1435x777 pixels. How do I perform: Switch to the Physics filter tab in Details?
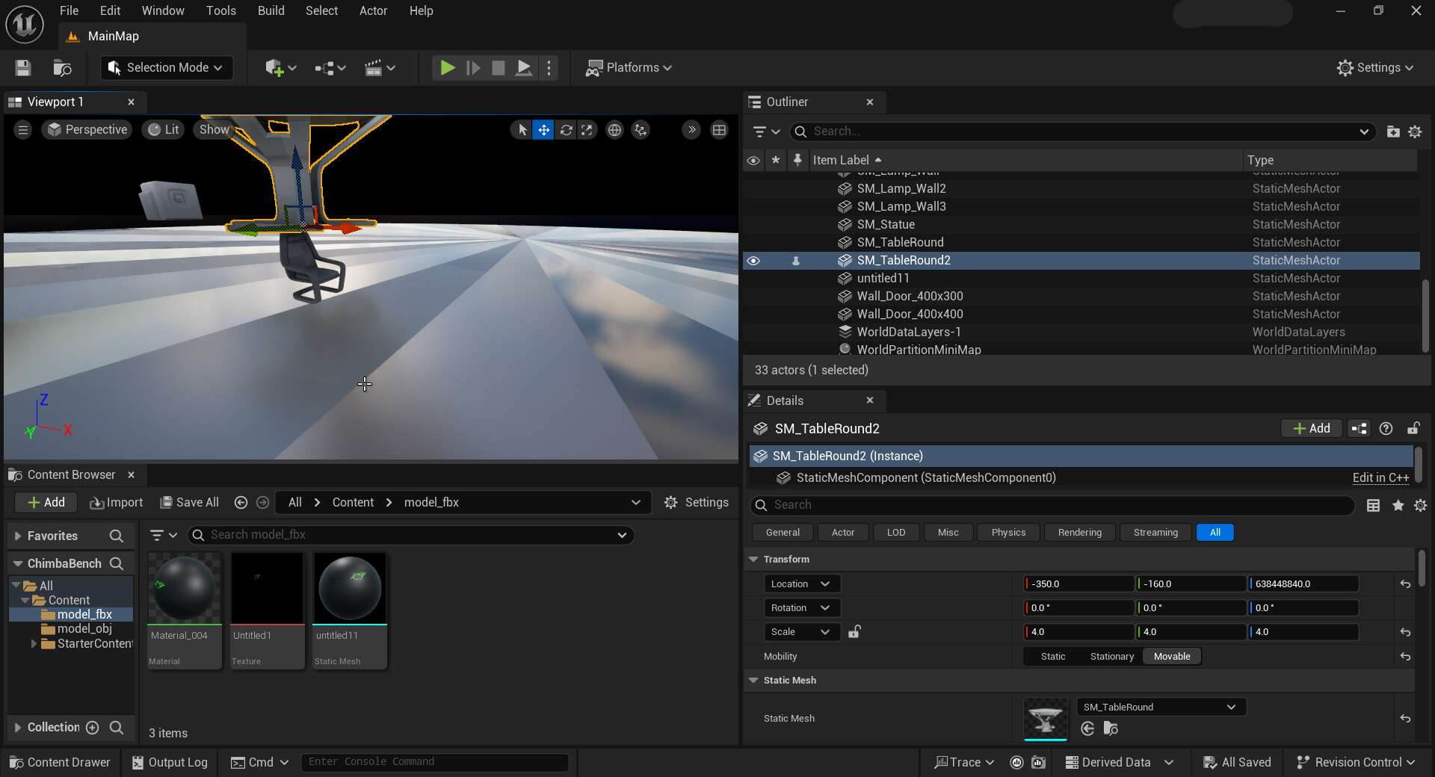[1007, 533]
